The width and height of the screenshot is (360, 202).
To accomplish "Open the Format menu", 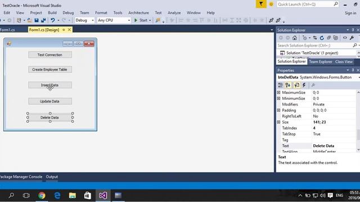I will click(101, 13).
